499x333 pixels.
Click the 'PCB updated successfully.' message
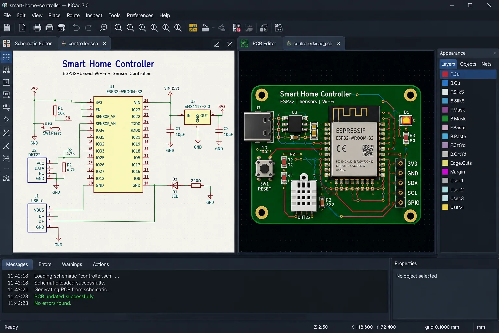pos(64,296)
